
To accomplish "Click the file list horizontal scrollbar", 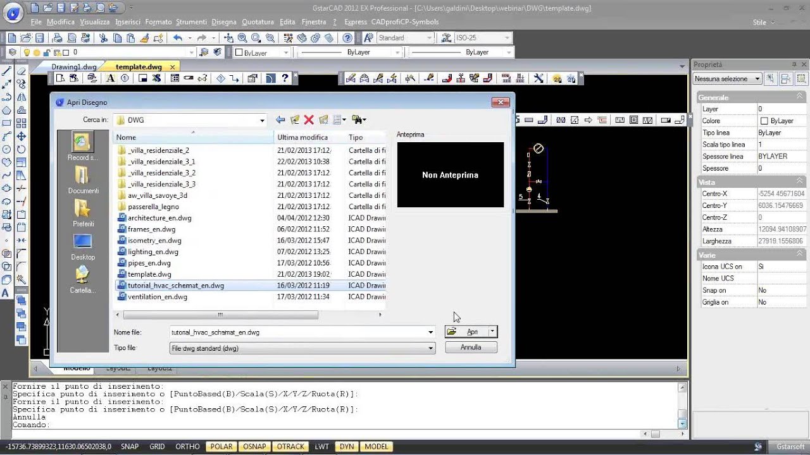I will point(220,315).
